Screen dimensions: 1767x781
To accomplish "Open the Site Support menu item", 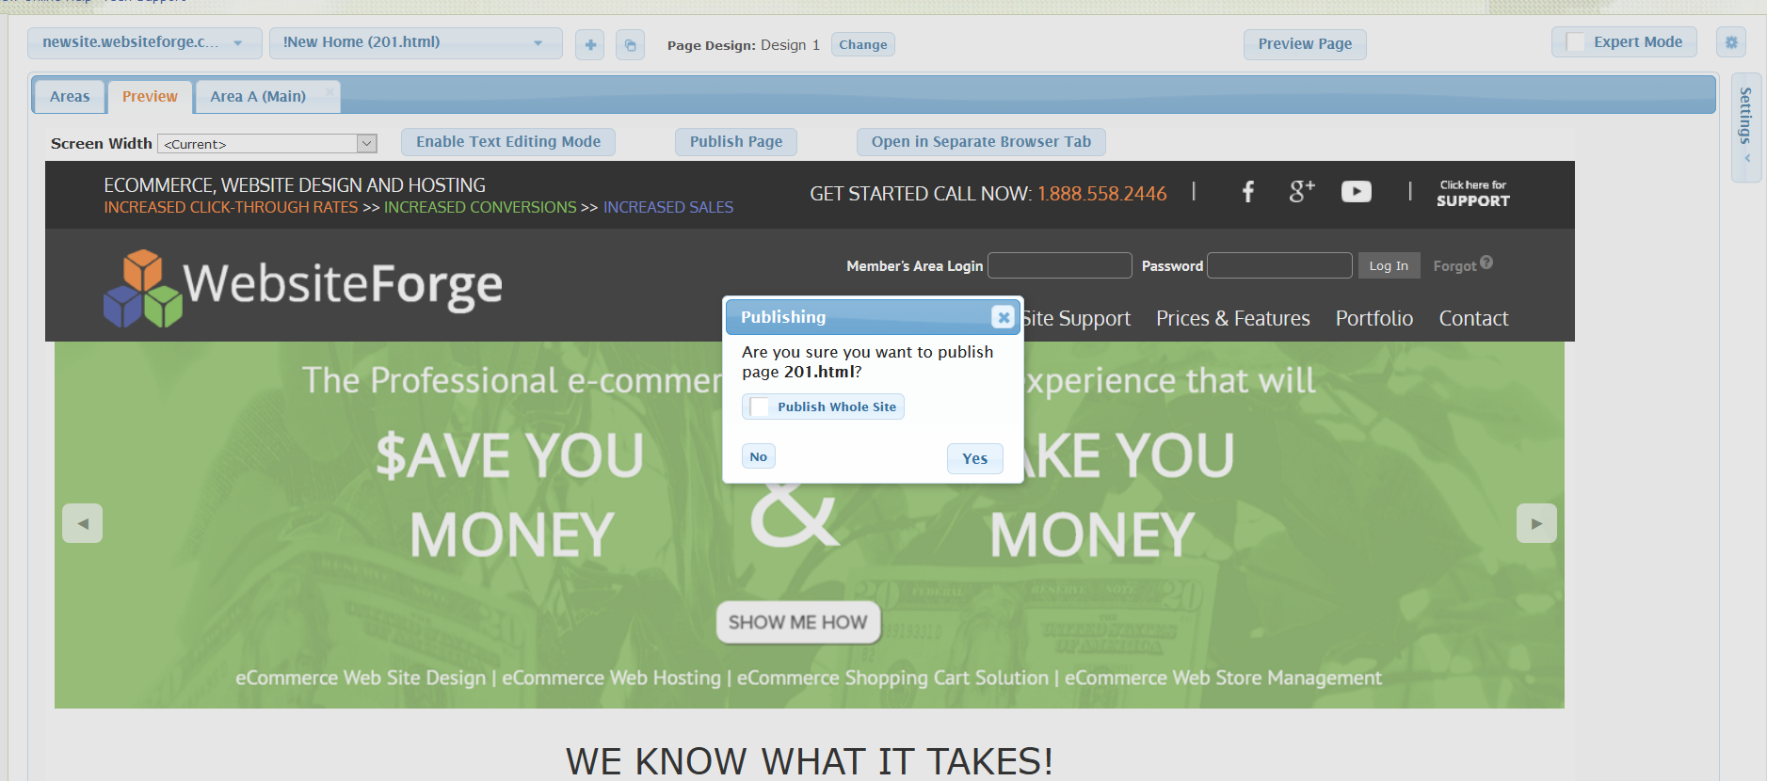I will (x=1076, y=318).
